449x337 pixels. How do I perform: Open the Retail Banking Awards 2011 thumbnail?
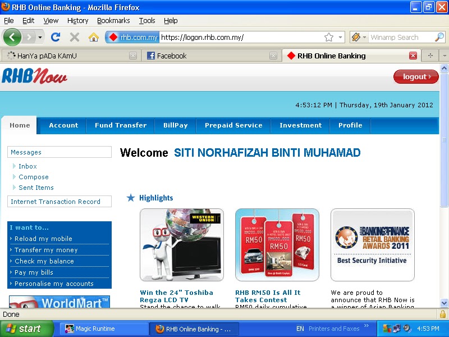(373, 245)
